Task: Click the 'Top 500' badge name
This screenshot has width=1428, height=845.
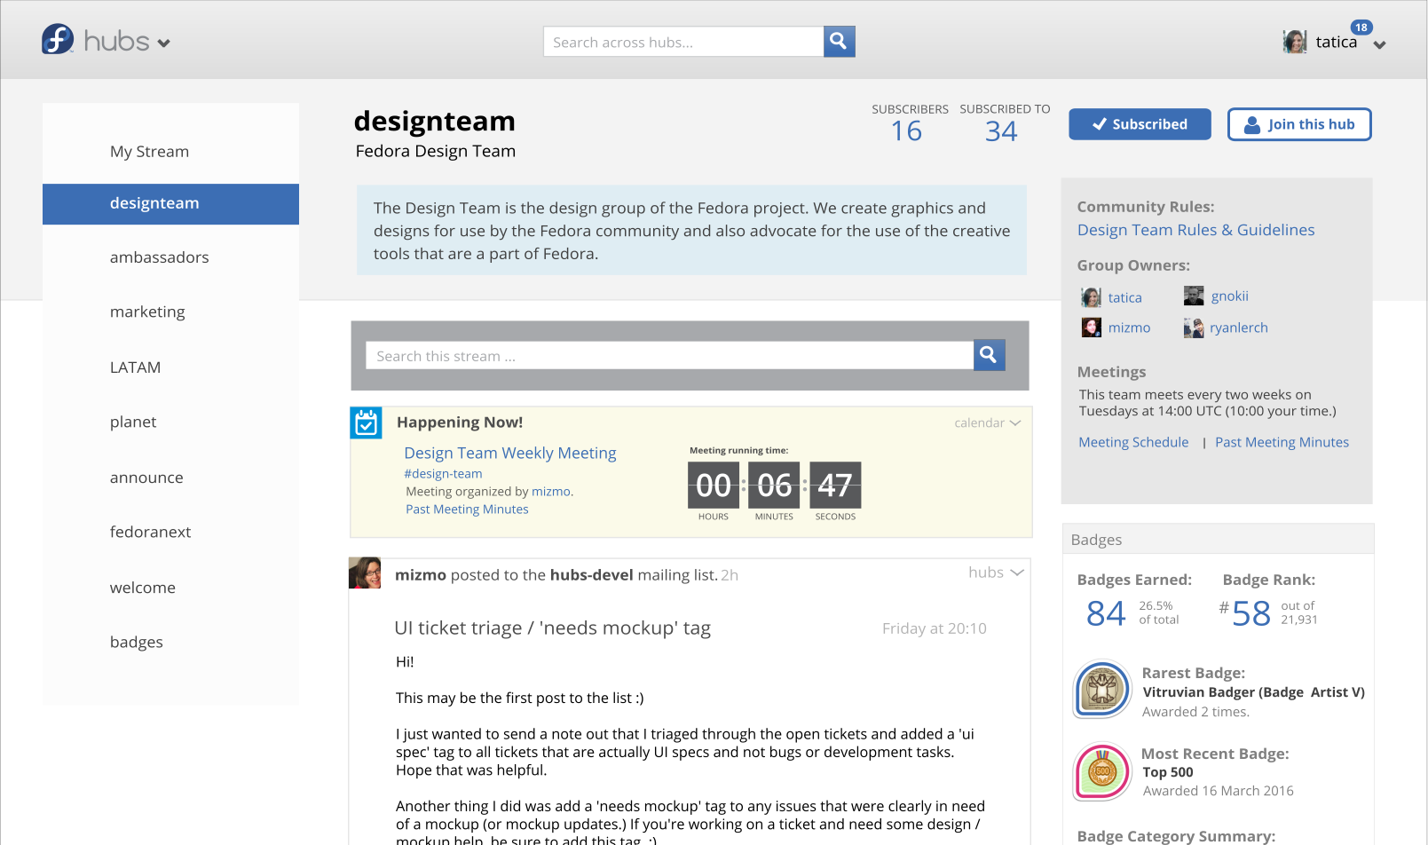Action: coord(1168,772)
